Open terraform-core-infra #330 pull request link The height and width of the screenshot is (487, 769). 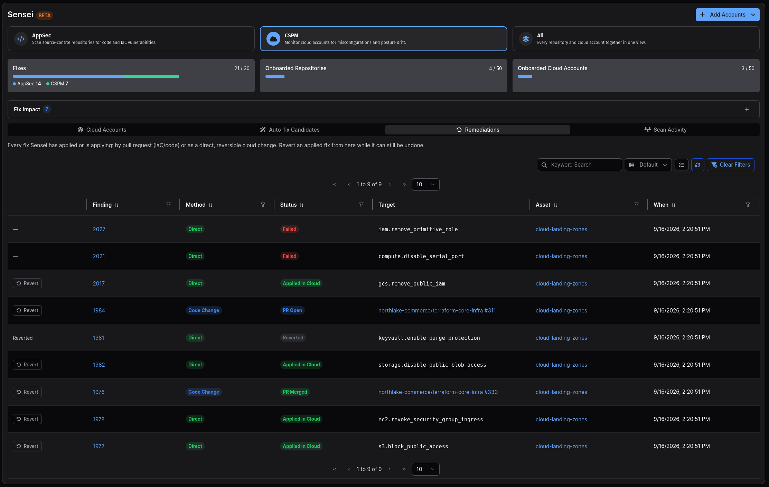438,392
